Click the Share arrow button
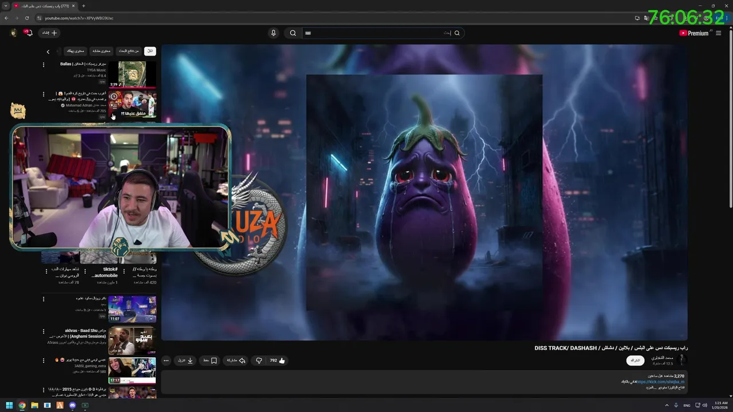The width and height of the screenshot is (733, 412). 235,360
